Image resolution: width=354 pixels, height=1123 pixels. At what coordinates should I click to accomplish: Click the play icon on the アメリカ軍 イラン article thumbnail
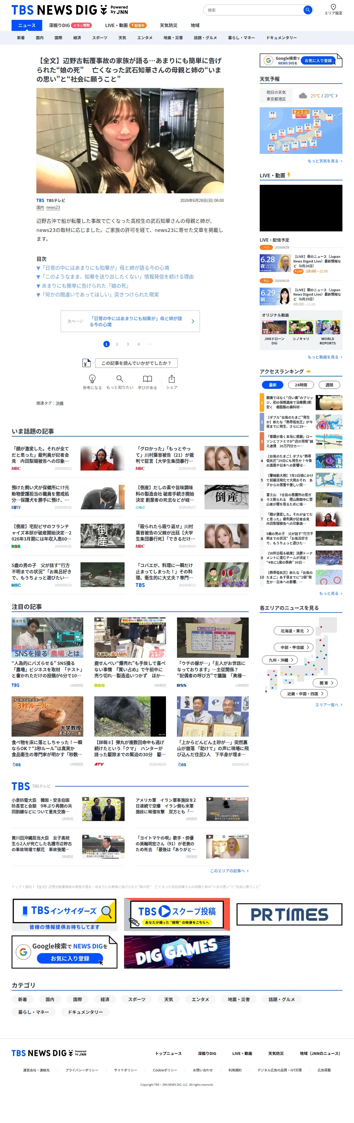[x=210, y=799]
